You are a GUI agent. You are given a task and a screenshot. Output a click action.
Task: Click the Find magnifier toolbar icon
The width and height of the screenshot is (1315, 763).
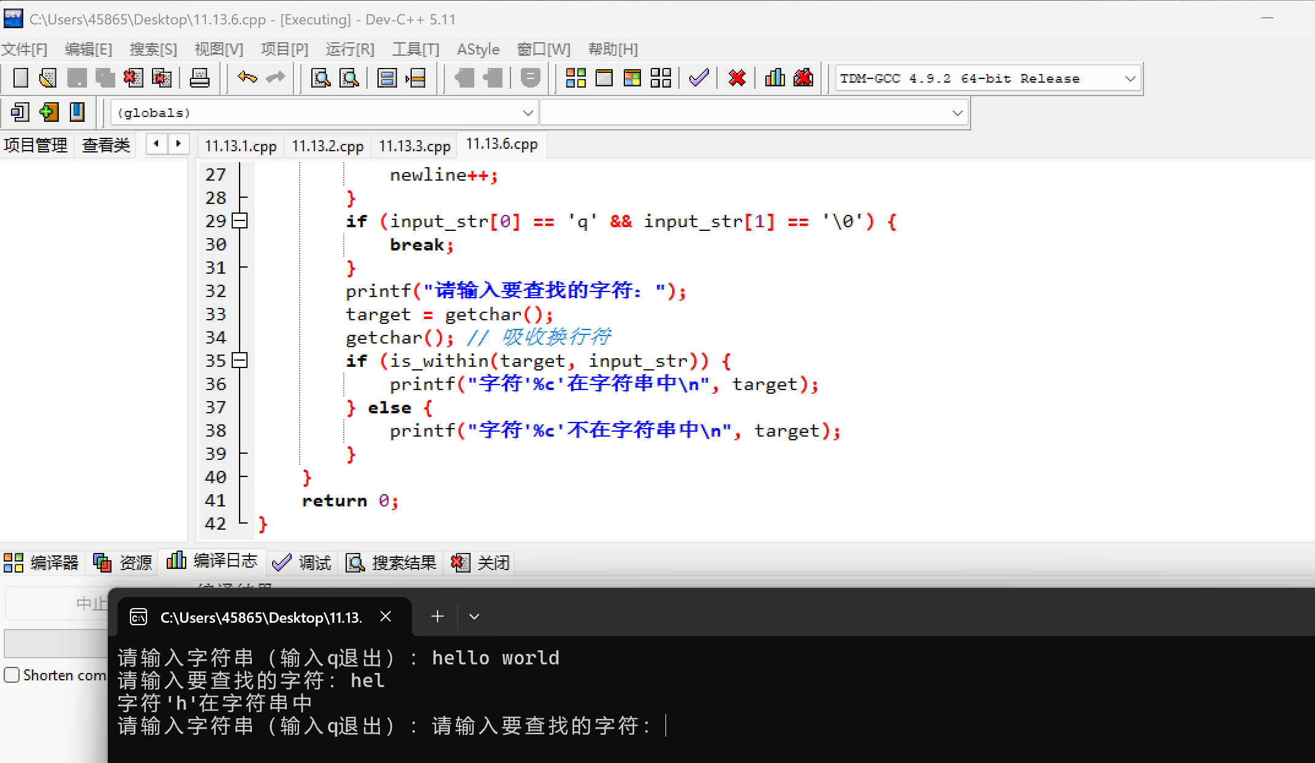tap(320, 78)
